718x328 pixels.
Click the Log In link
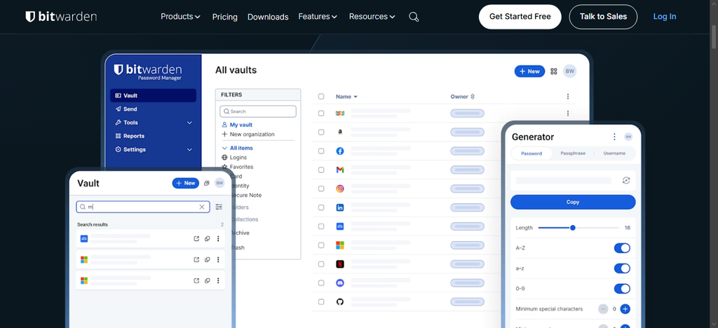click(665, 17)
